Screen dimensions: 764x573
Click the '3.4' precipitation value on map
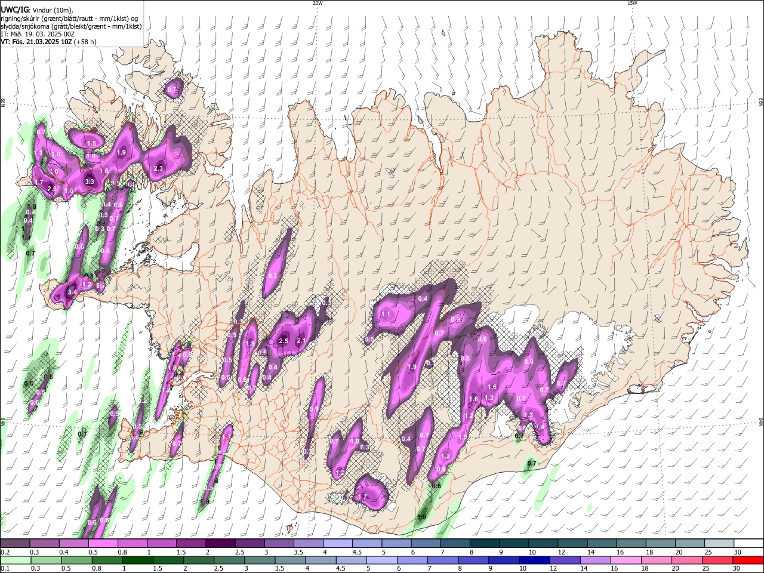pos(72,292)
